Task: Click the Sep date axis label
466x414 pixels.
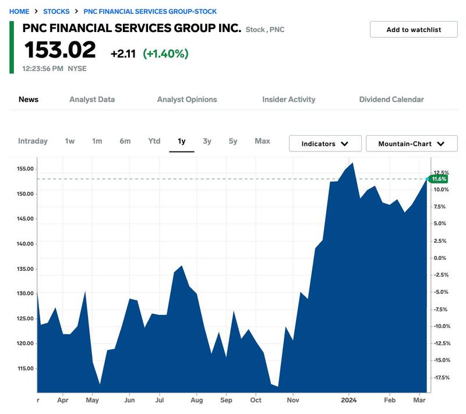Action: point(226,401)
